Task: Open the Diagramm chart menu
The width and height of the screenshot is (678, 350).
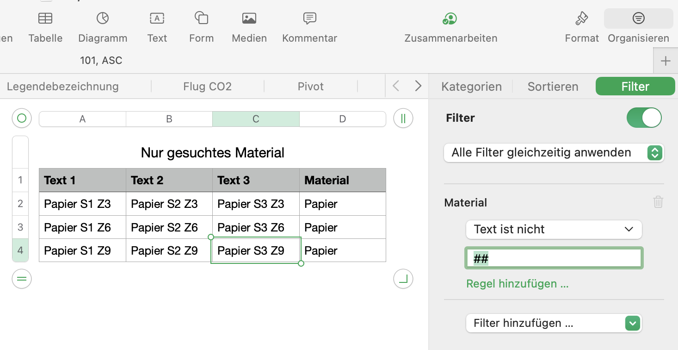Action: tap(102, 19)
